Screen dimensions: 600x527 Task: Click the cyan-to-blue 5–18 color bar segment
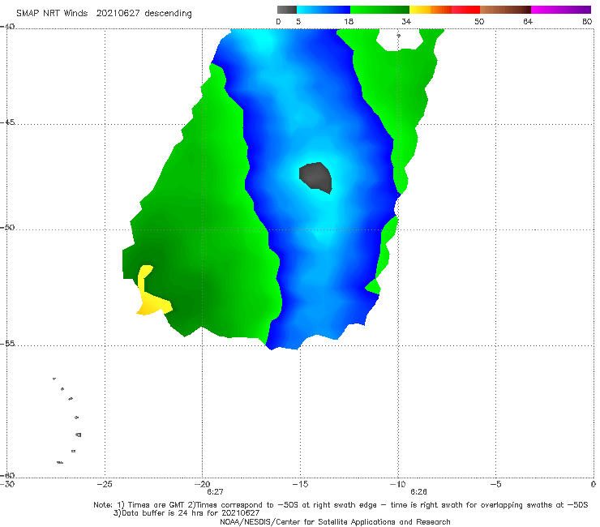point(324,10)
